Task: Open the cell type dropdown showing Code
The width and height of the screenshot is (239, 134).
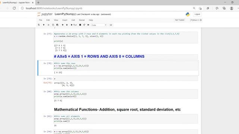Action: point(99,25)
